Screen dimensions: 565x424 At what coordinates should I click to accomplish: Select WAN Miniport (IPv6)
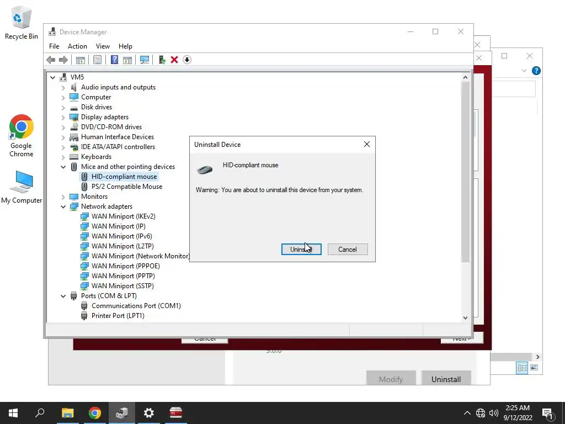pyautogui.click(x=122, y=236)
